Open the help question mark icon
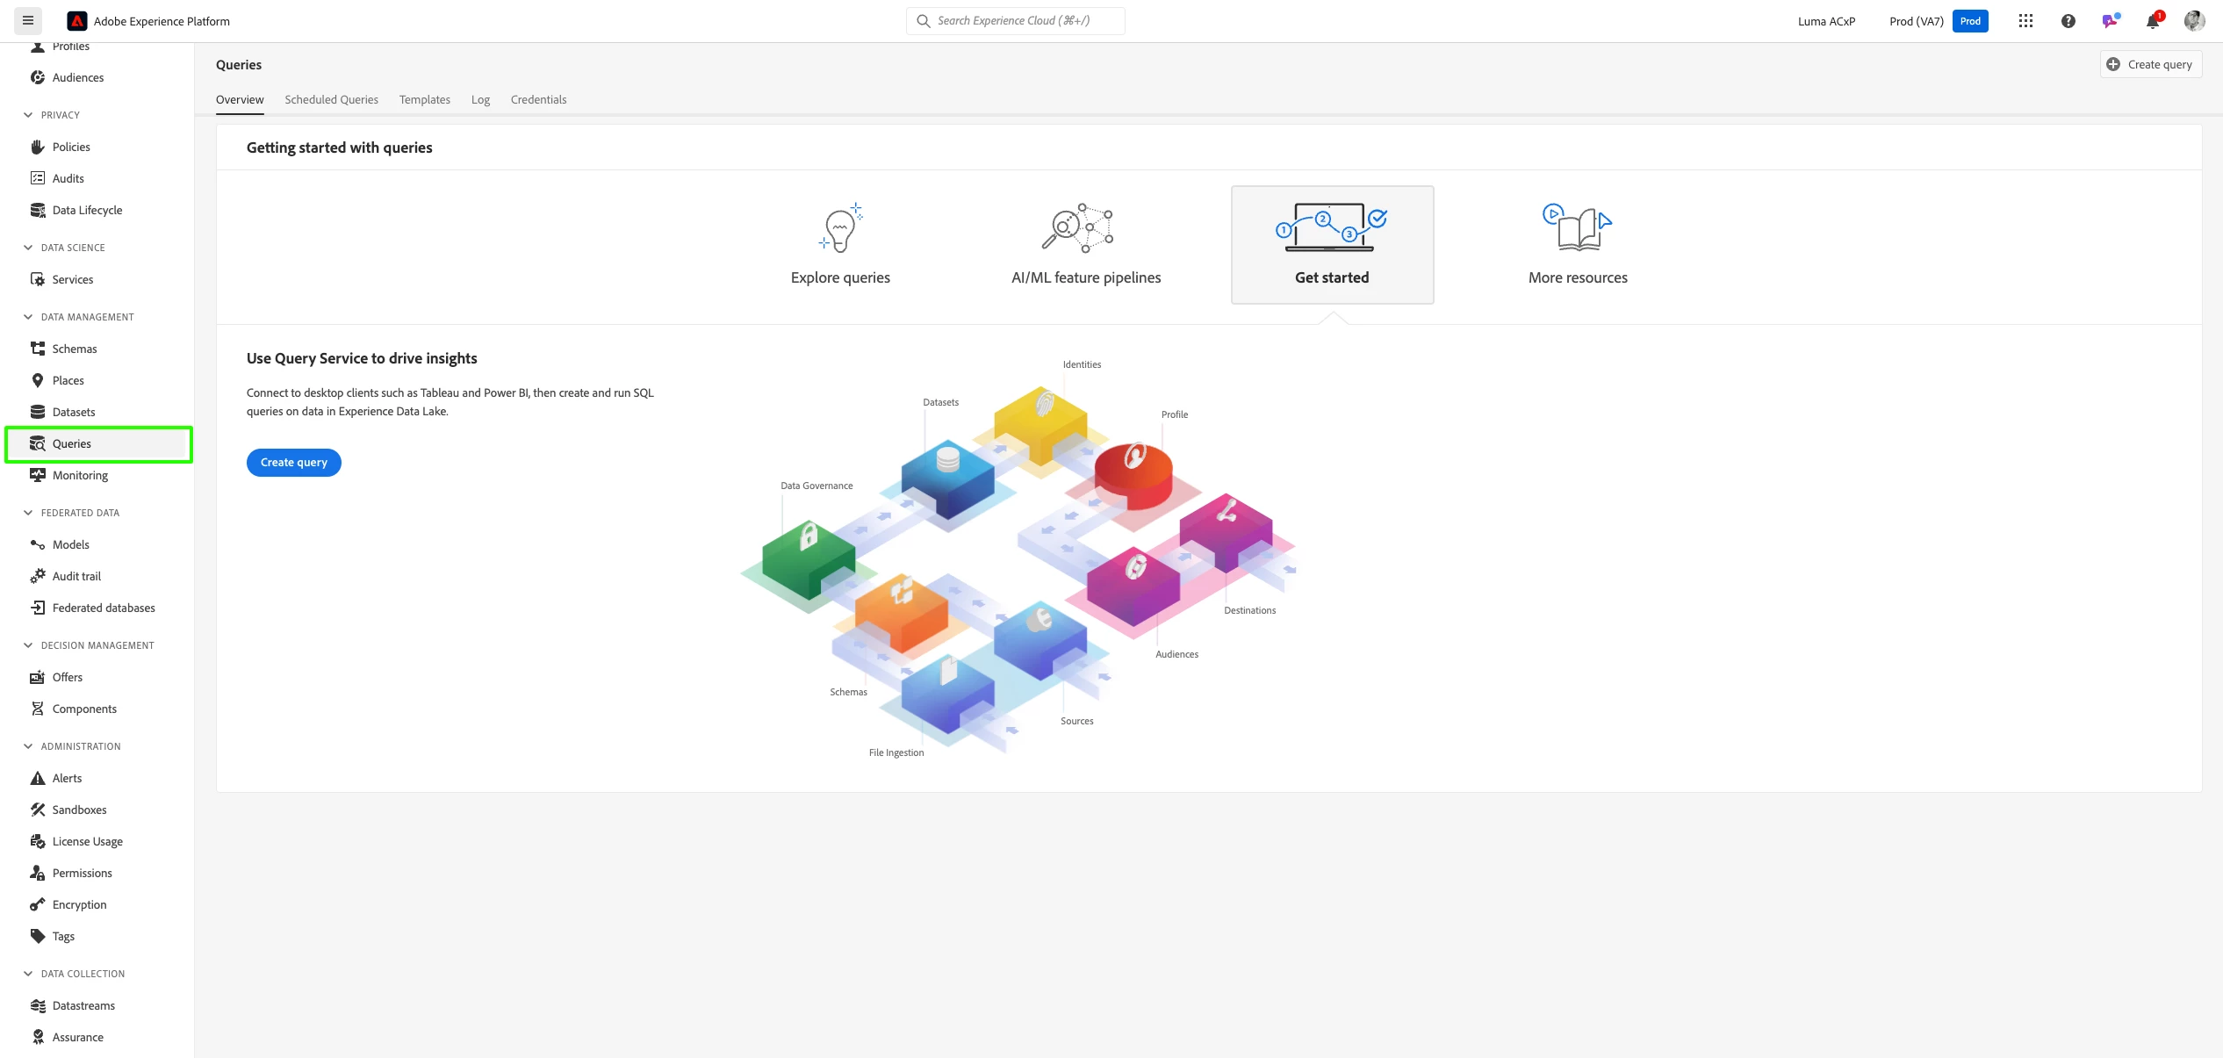Screen dimensions: 2223x1058 point(2068,21)
